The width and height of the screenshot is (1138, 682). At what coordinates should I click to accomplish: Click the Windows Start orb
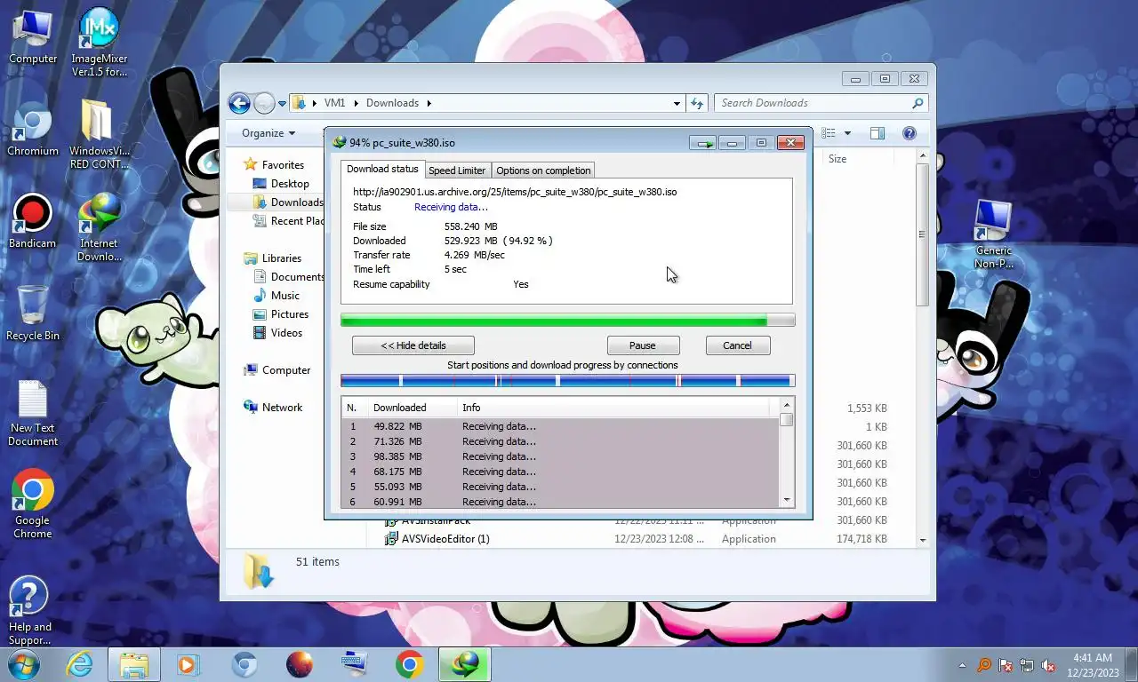point(23,664)
